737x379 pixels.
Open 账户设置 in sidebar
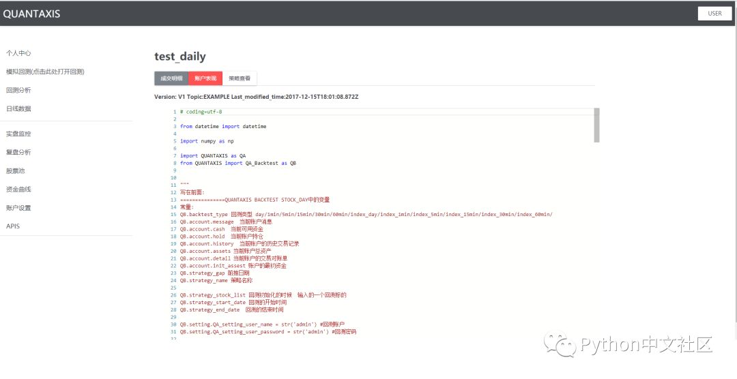coord(18,208)
